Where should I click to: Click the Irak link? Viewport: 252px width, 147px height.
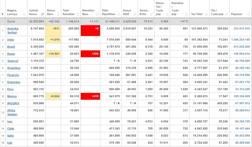click(10, 143)
